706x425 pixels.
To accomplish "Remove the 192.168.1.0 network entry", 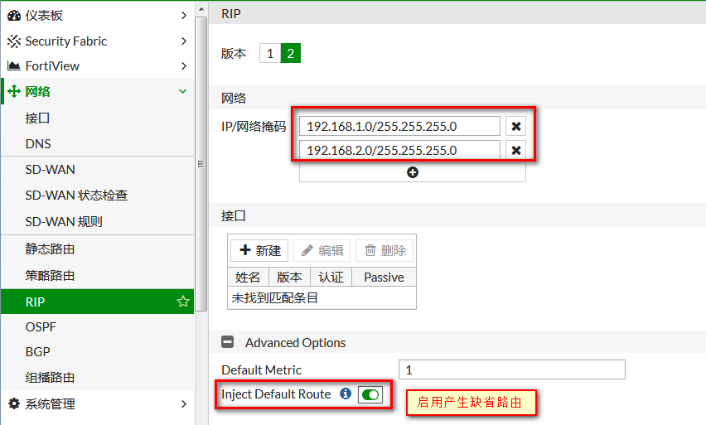I will 515,126.
